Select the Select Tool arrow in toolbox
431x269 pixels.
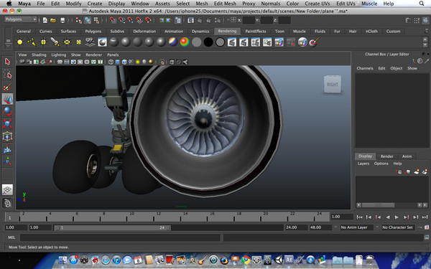[x=7, y=62]
